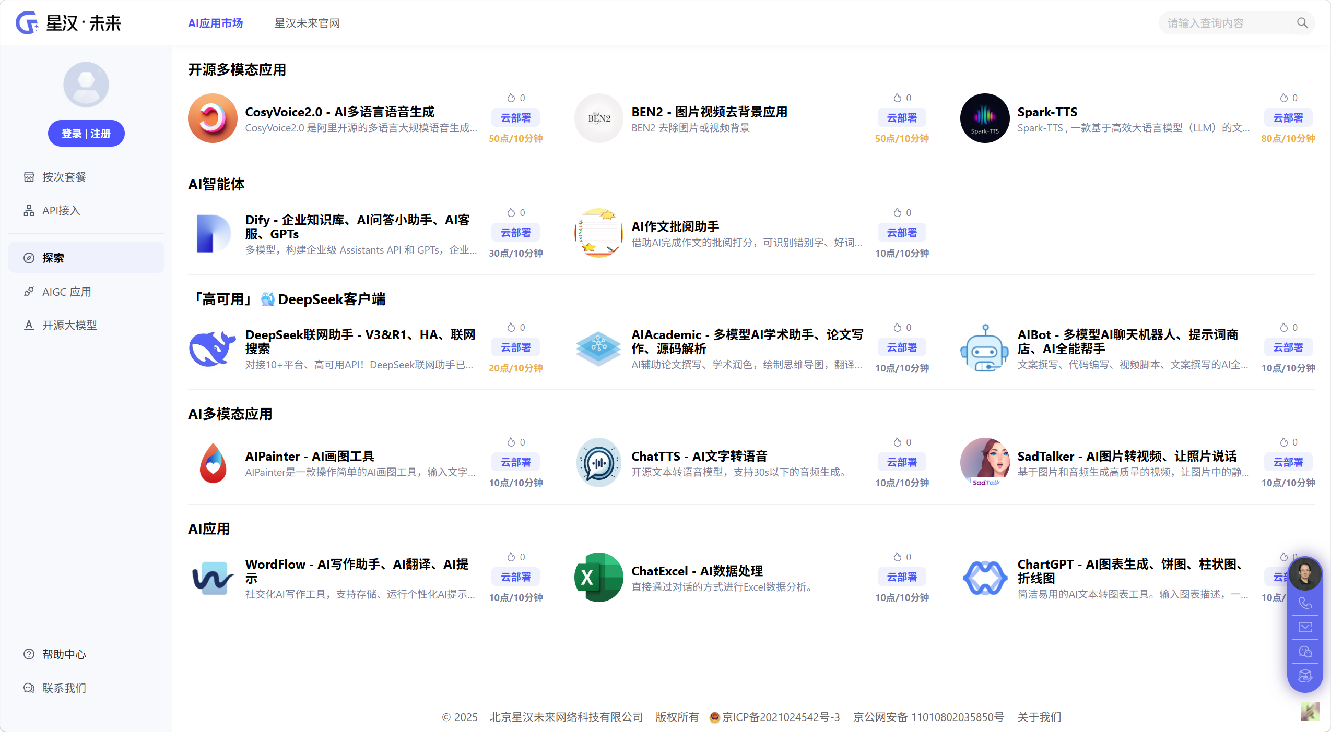Select 探索 in the sidebar

coord(86,258)
